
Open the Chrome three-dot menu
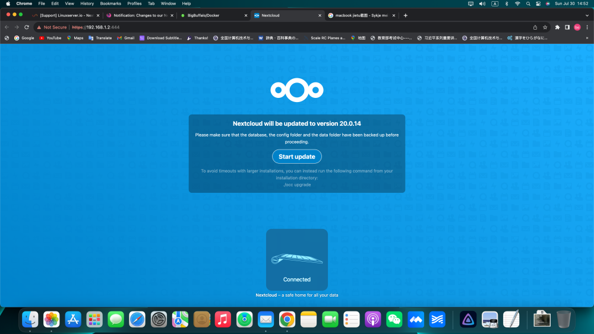tap(587, 27)
